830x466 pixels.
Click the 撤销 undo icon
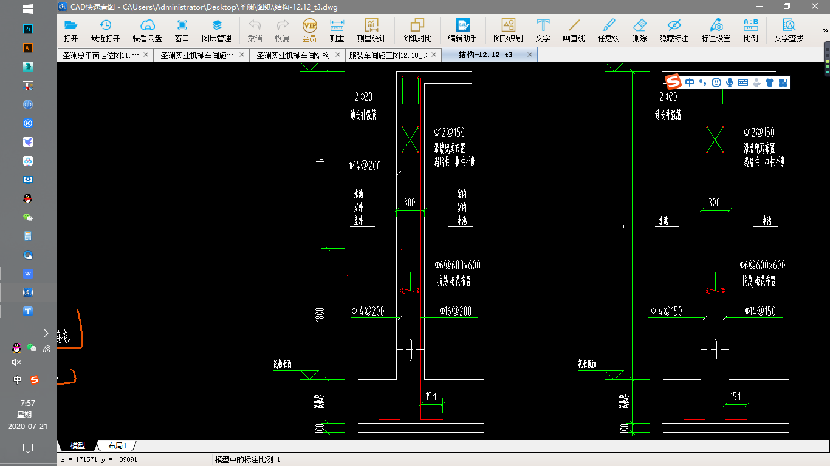(255, 30)
